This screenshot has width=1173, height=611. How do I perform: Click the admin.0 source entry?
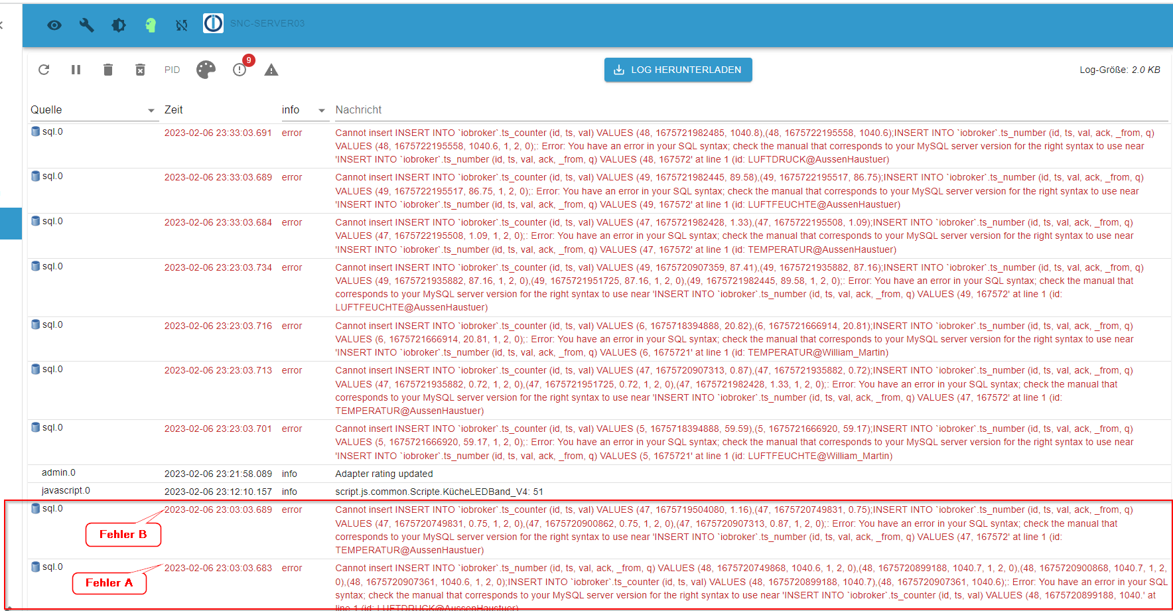click(58, 472)
